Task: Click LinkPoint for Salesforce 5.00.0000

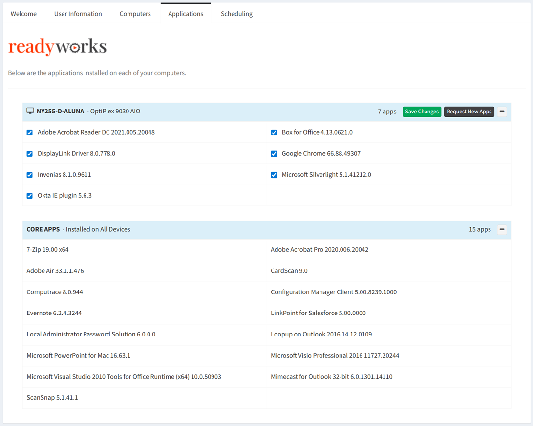Action: (318, 313)
